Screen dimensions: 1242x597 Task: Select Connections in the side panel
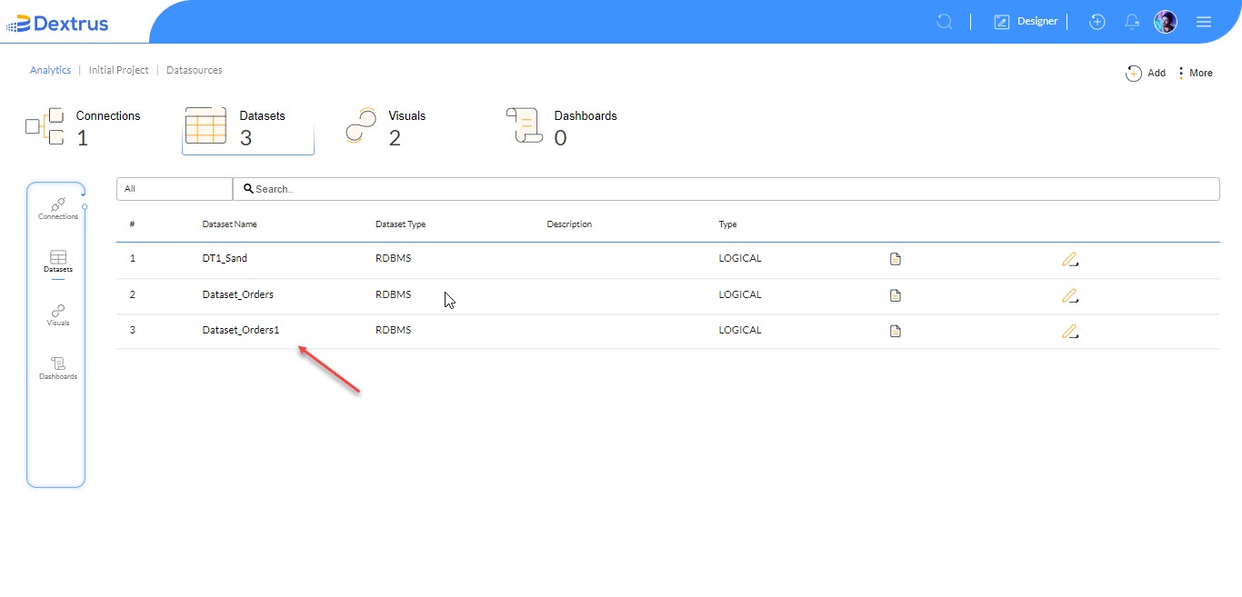point(58,208)
